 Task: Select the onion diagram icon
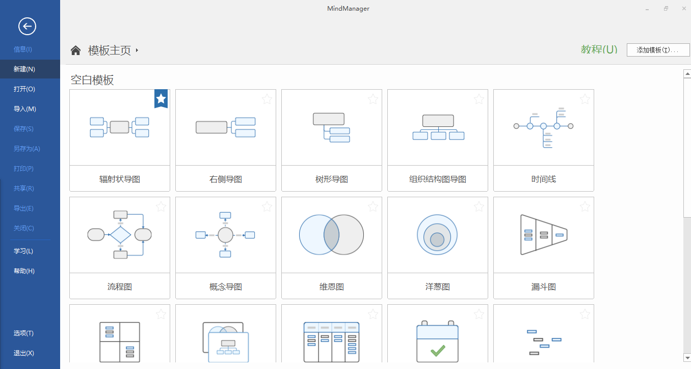click(x=437, y=234)
